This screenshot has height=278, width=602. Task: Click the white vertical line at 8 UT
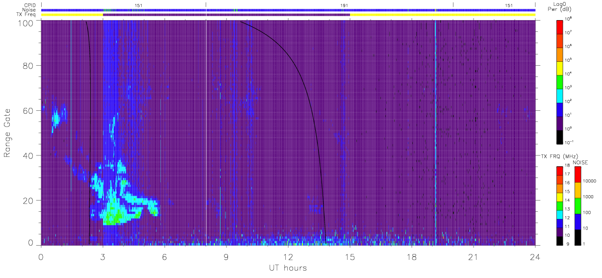tap(206, 132)
